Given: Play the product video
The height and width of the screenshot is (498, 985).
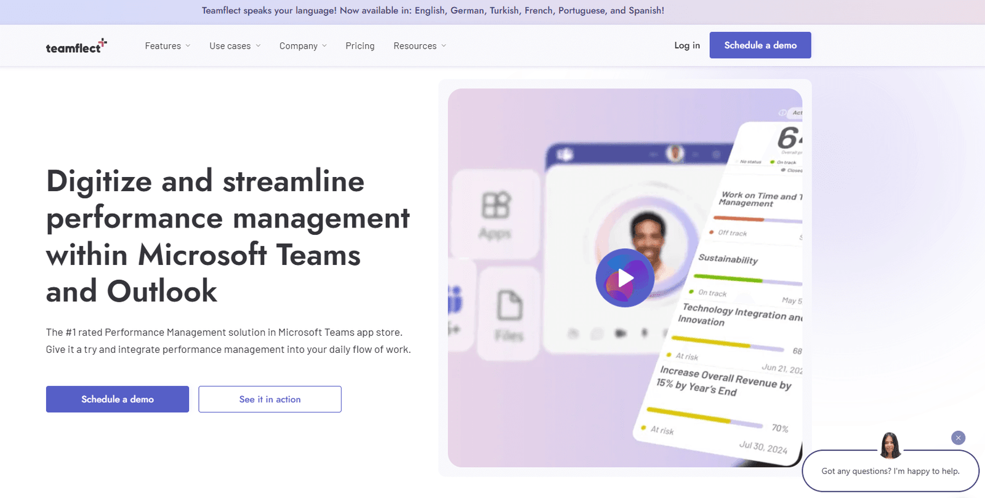Looking at the screenshot, I should pyautogui.click(x=625, y=278).
